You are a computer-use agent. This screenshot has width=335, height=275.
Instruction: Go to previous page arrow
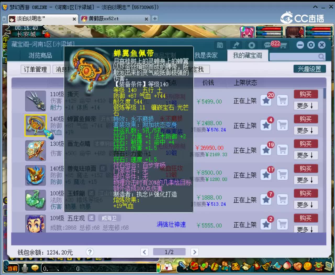pos(144,252)
